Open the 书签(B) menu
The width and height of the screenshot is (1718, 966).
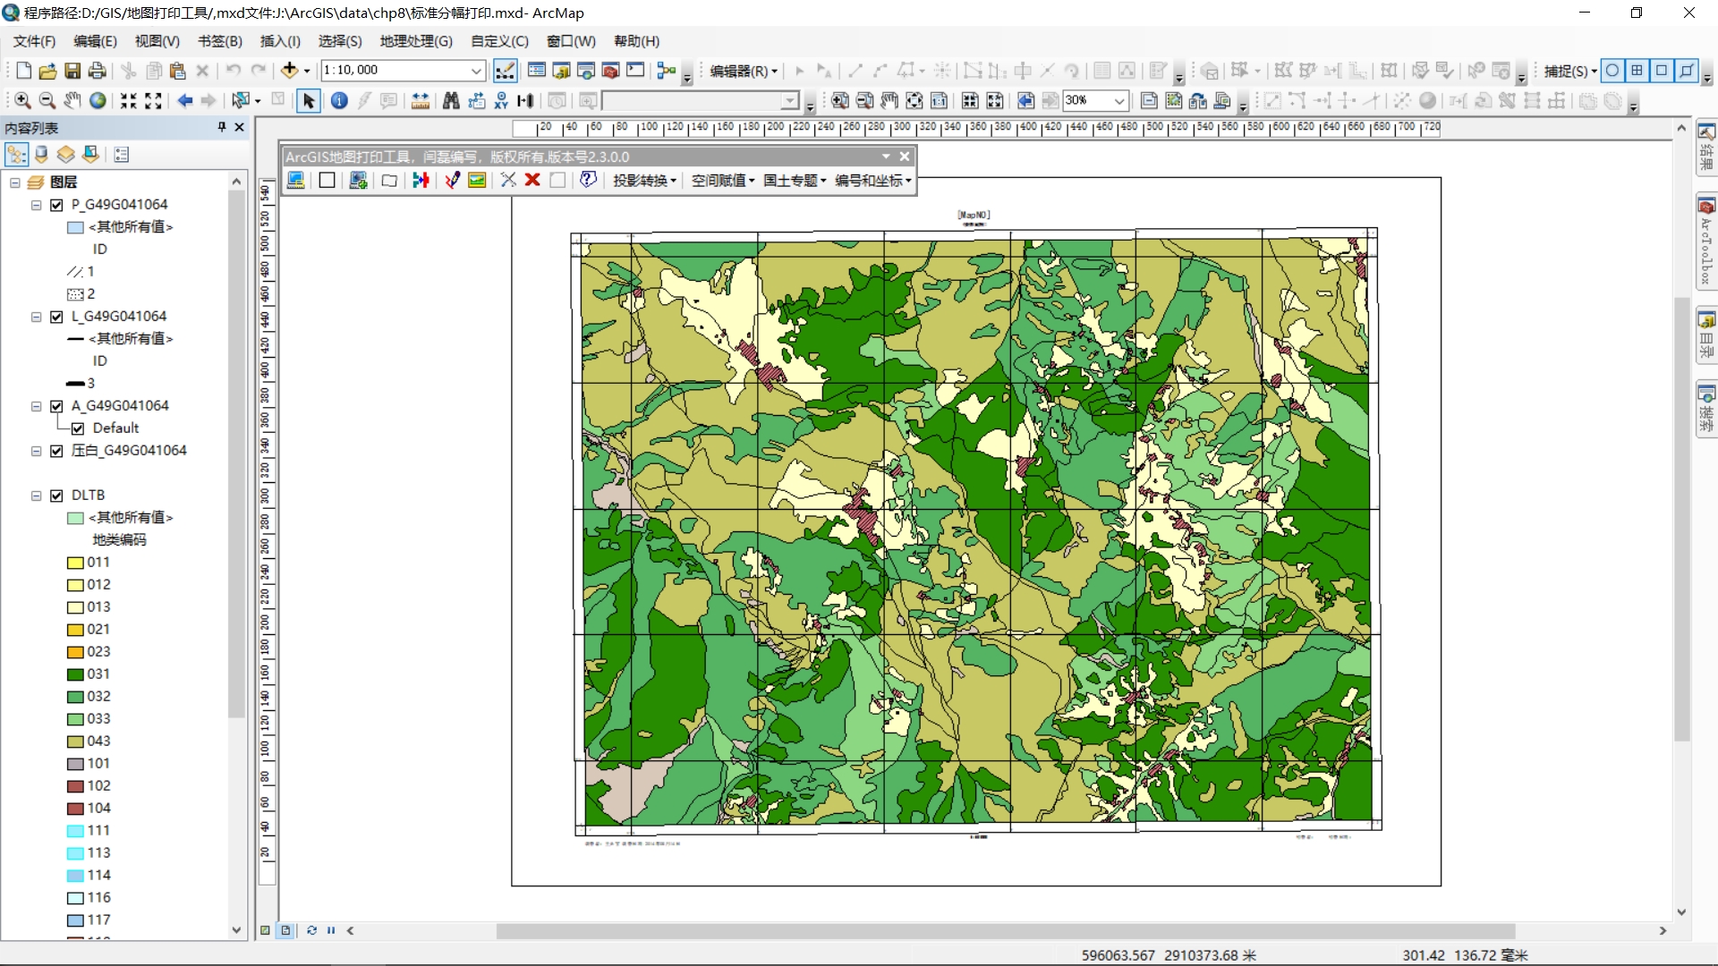[220, 41]
